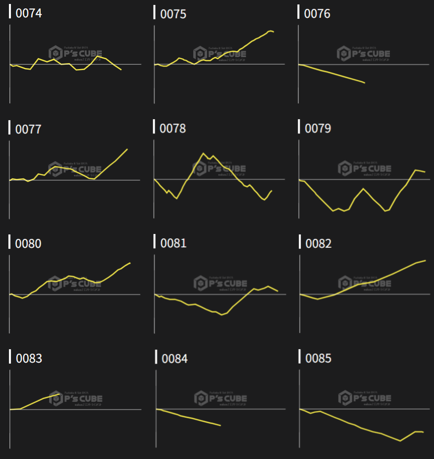Screen dimensions: 434x459
Task: Select the 0078 machine number label
Action: click(x=172, y=129)
